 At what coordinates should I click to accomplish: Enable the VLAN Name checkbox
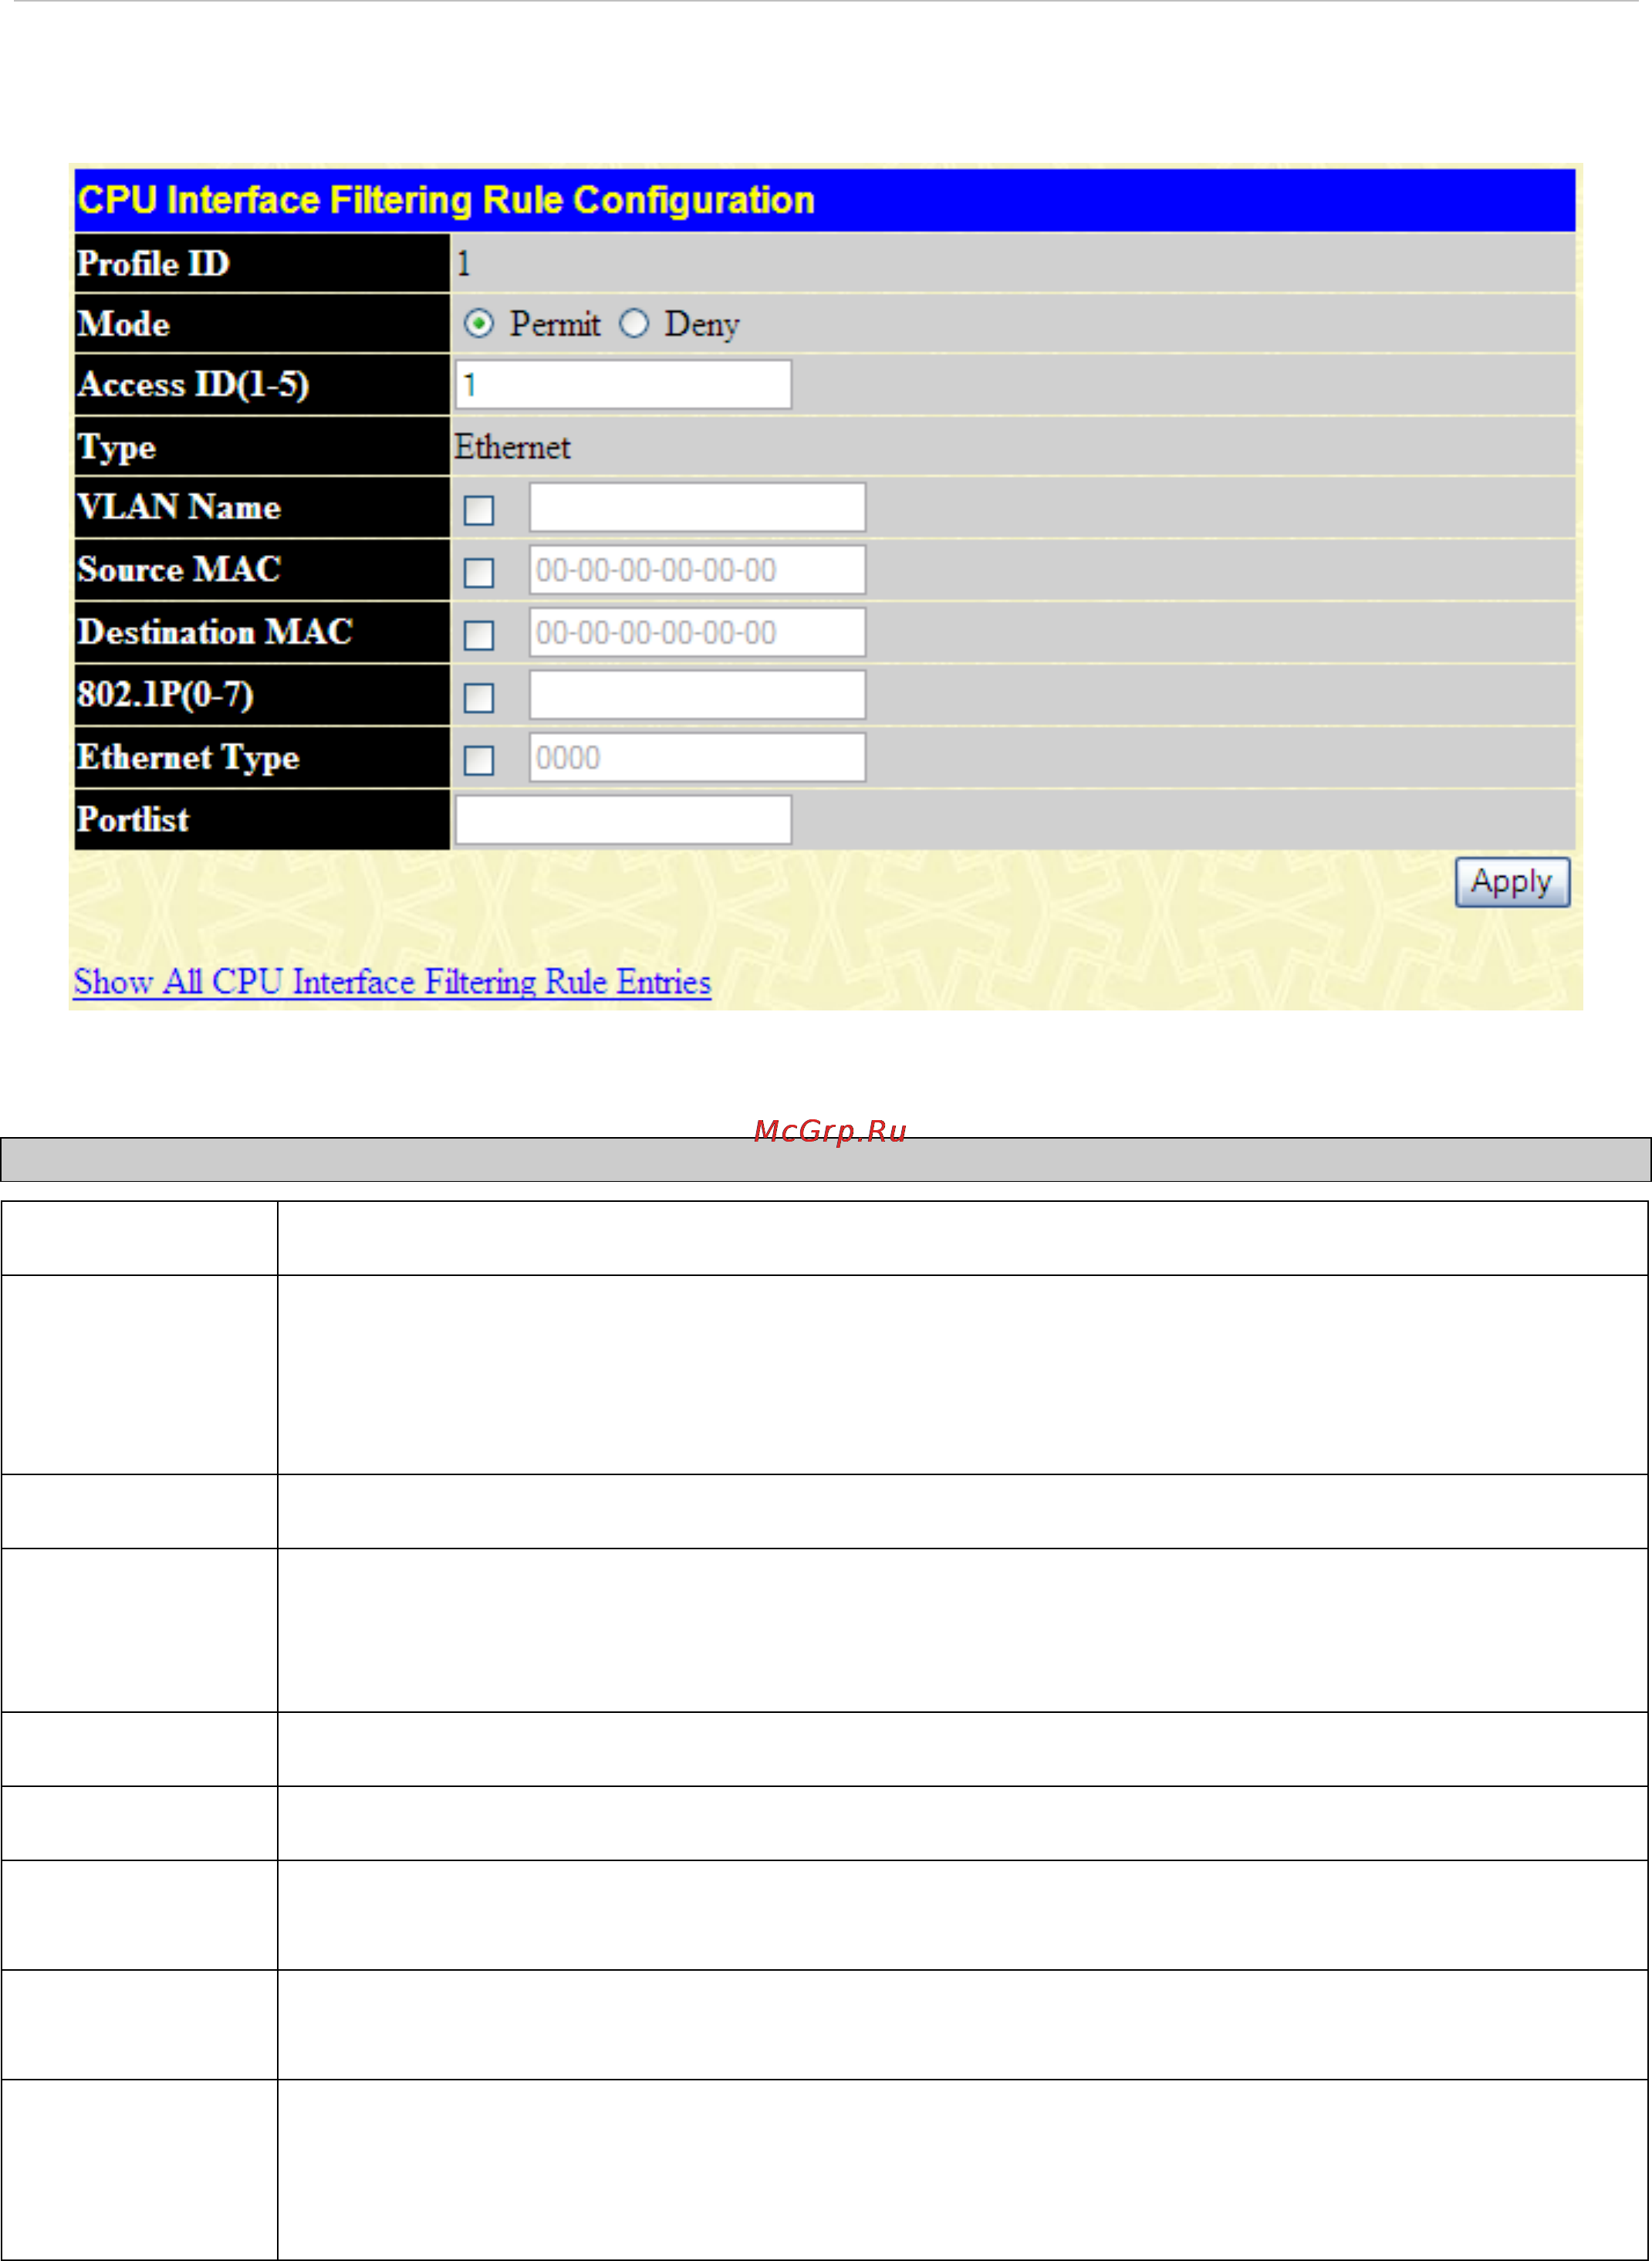point(479,510)
